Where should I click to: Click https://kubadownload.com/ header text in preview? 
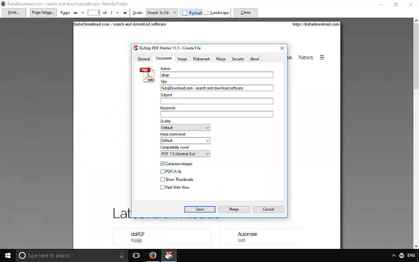tap(316, 24)
